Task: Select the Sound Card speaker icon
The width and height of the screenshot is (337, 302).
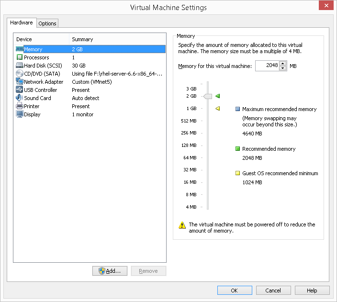Action: pyautogui.click(x=20, y=98)
